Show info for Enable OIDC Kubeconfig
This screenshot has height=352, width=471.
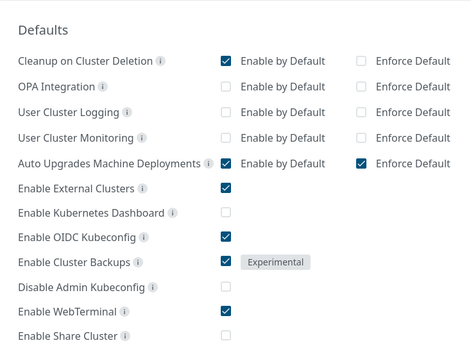pyautogui.click(x=144, y=237)
